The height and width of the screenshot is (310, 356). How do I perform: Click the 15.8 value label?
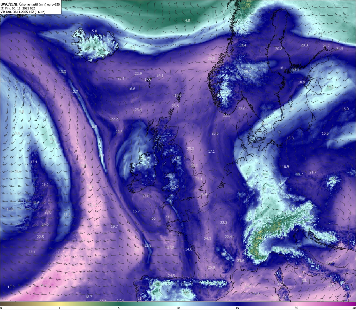click(290, 138)
